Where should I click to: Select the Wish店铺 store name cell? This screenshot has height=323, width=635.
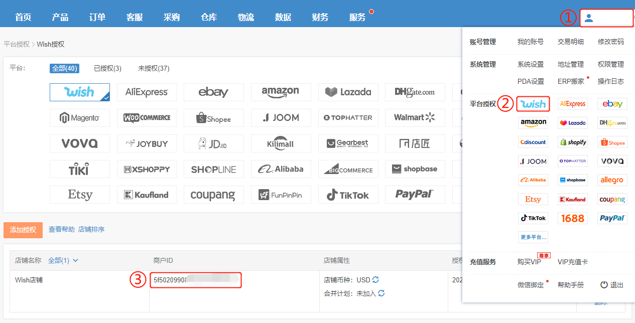[x=29, y=280]
